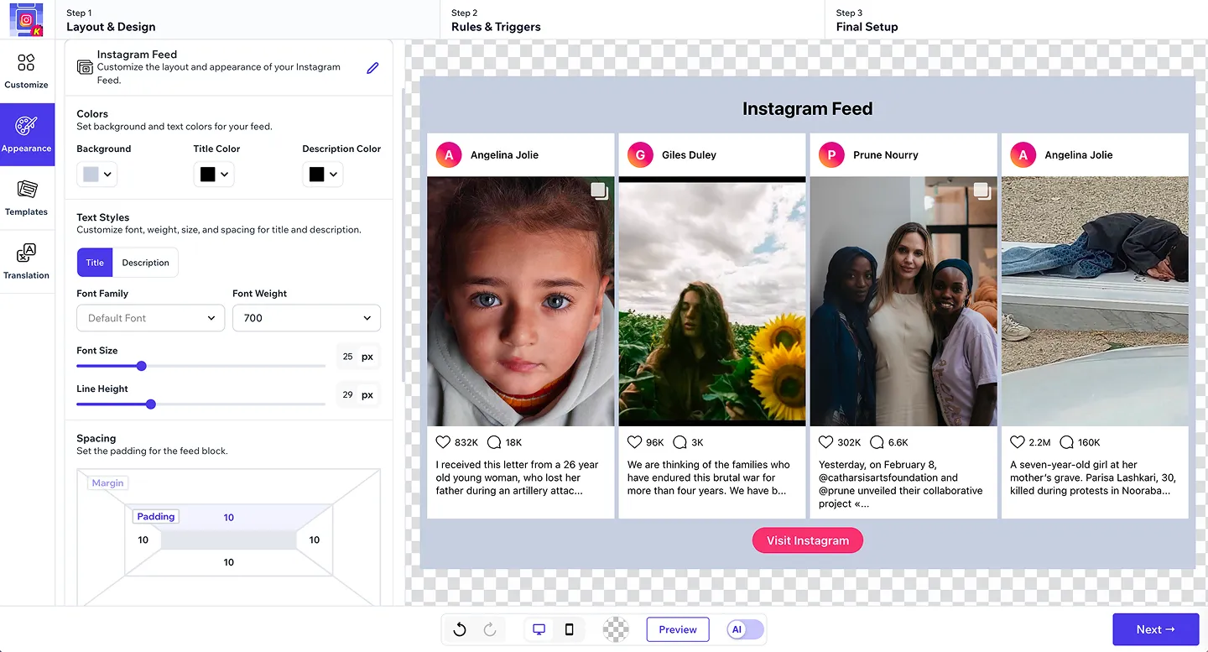The height and width of the screenshot is (652, 1208).
Task: Click the right padding value 10
Action: (315, 540)
